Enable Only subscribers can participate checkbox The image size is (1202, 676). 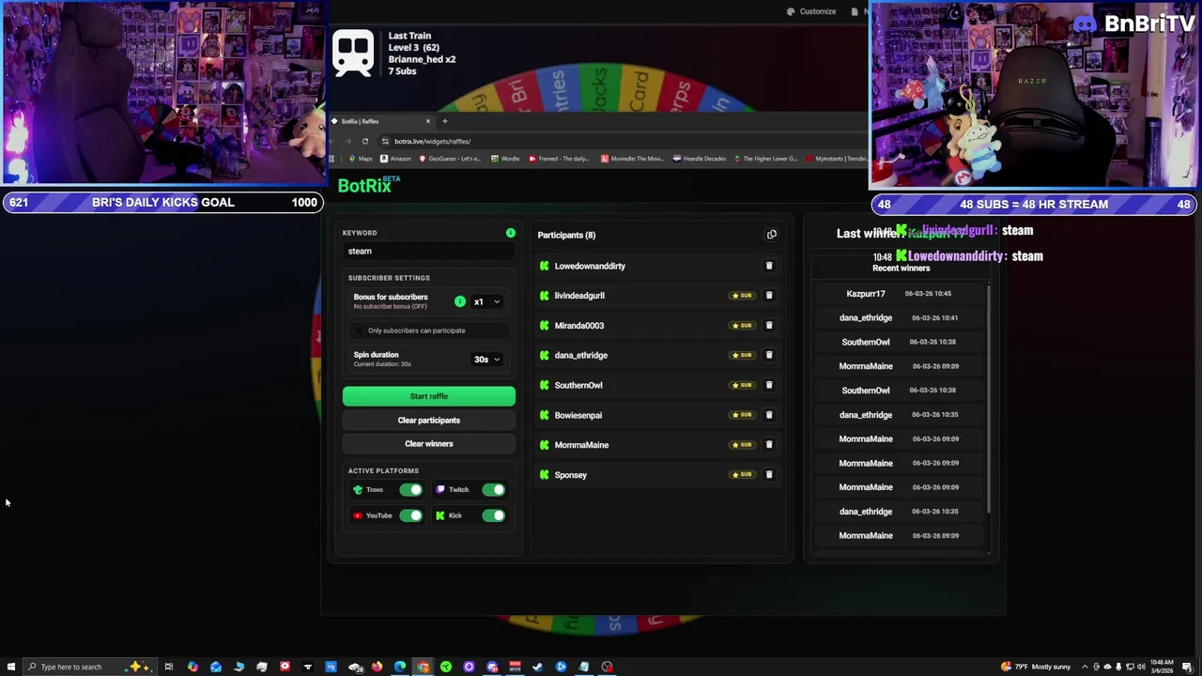click(359, 330)
